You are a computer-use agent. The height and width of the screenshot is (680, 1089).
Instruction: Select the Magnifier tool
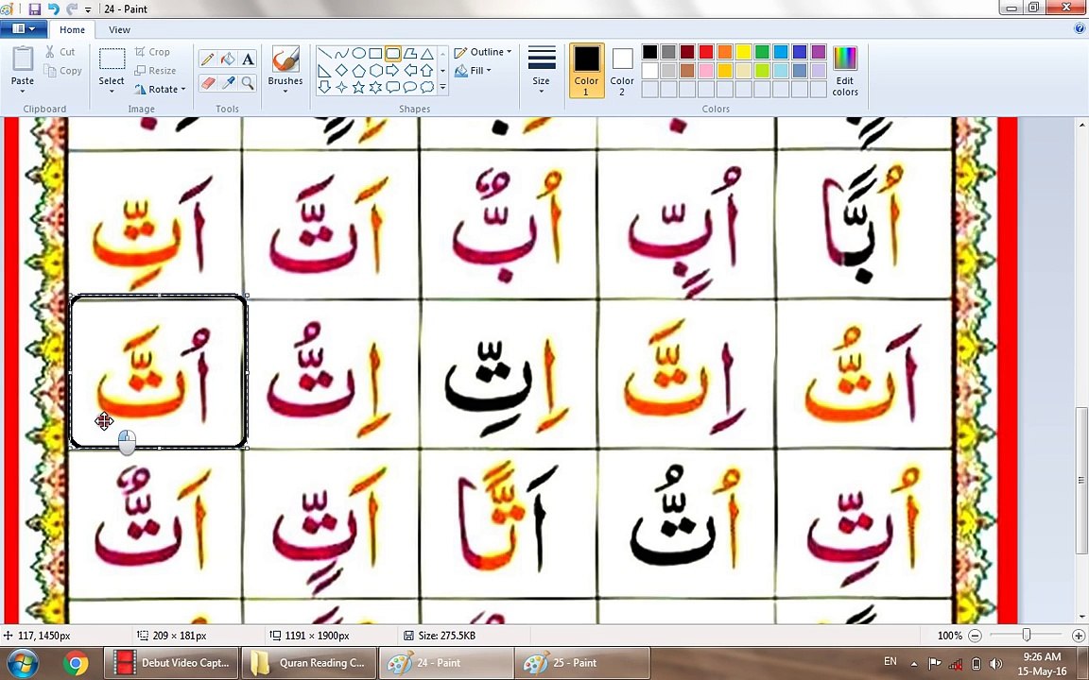tap(248, 82)
